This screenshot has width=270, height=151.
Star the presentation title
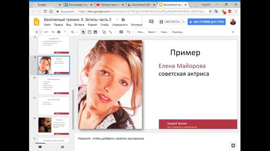click(117, 20)
